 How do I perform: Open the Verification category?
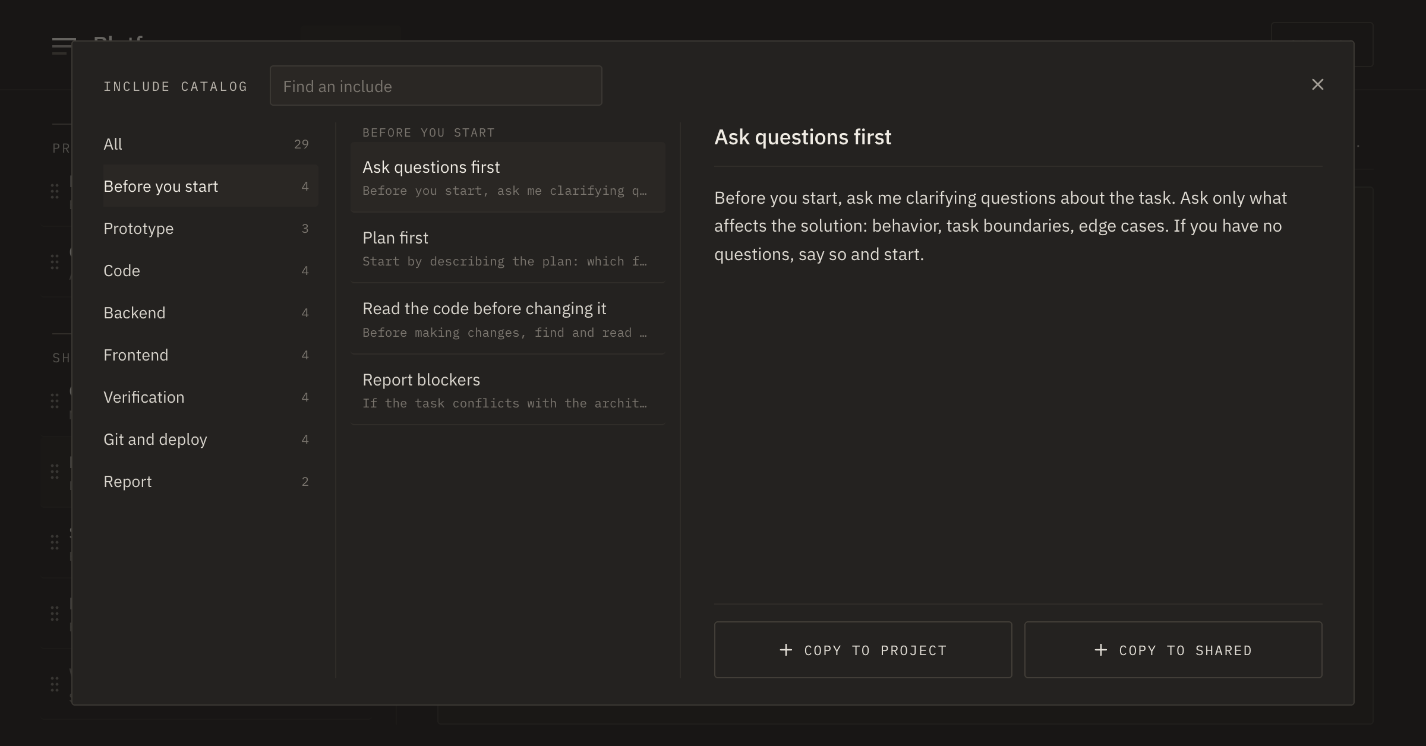pyautogui.click(x=210, y=397)
